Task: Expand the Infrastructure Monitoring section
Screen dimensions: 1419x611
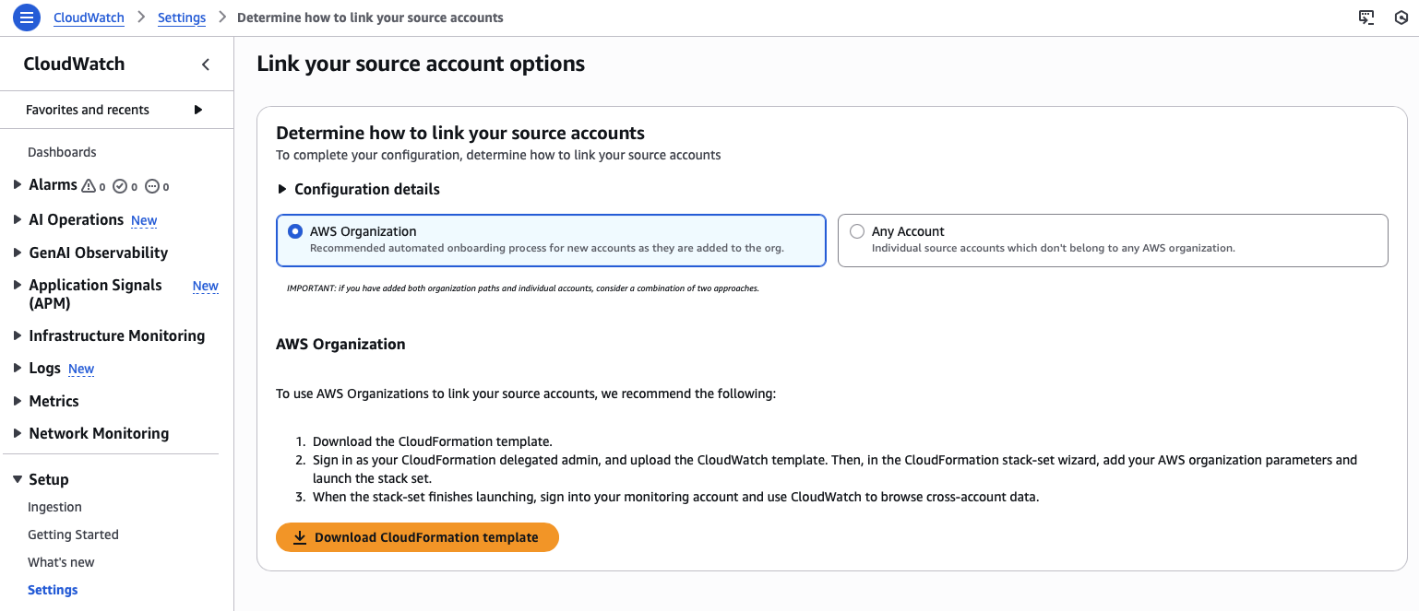Action: coord(18,335)
